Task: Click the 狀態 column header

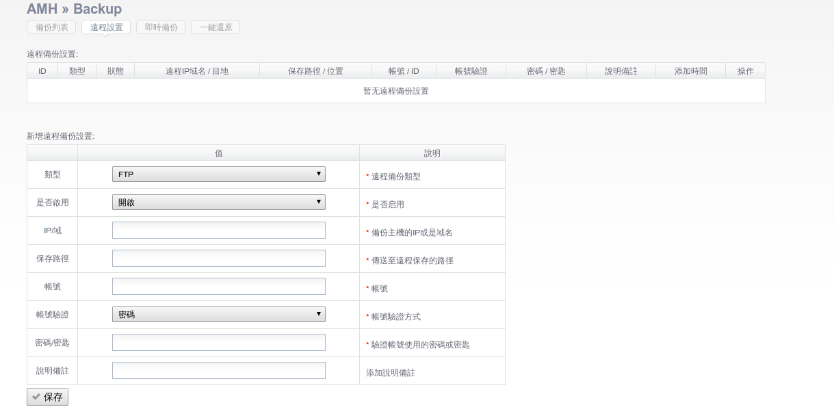Action: click(115, 71)
